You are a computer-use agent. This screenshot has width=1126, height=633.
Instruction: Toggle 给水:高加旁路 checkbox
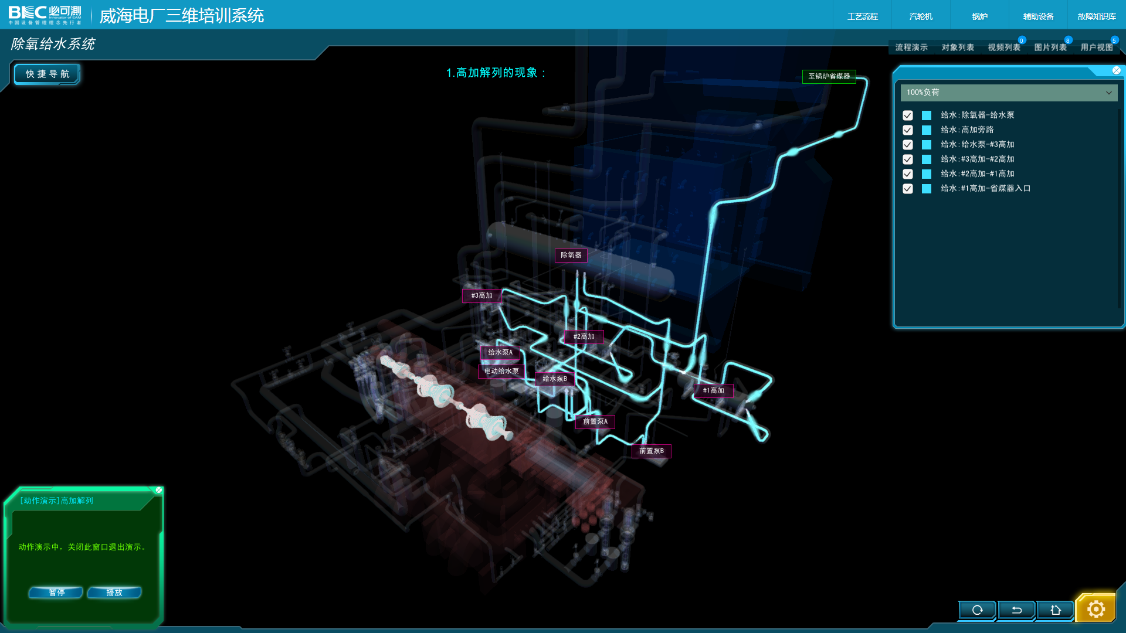(908, 130)
